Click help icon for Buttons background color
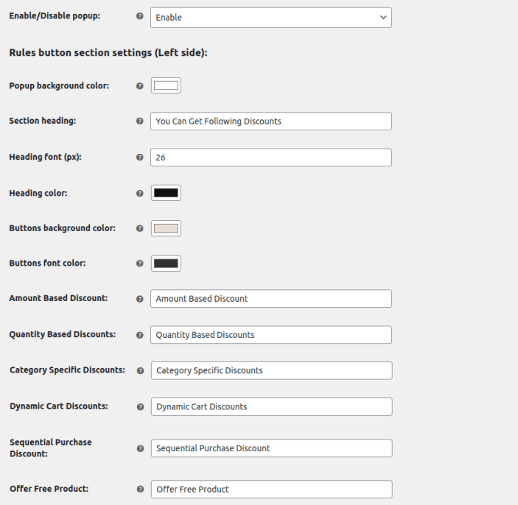Image resolution: width=518 pixels, height=505 pixels. click(x=140, y=229)
